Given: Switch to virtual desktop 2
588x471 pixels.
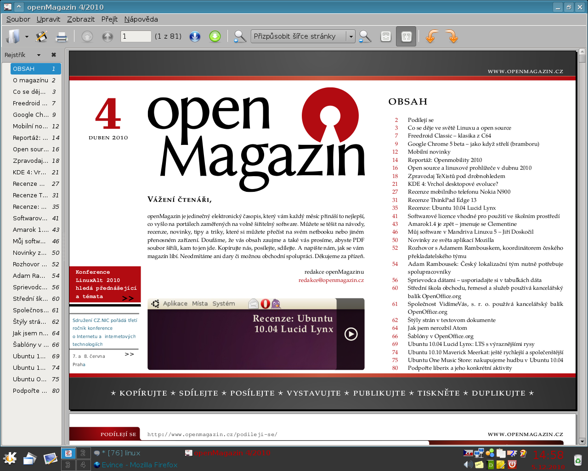Looking at the screenshot, I should pos(83,453).
